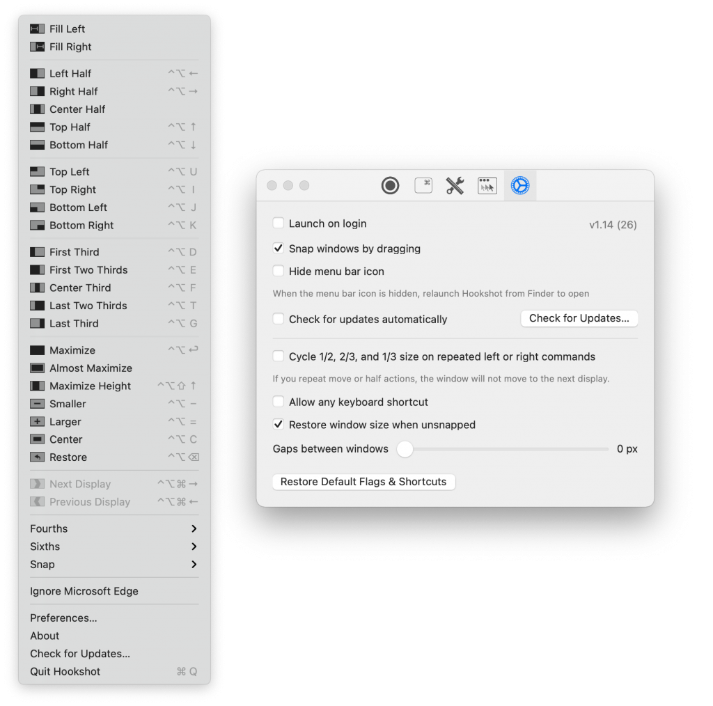Click the Center Third layout icon
Viewport: 713px width, 706px height.
click(x=38, y=288)
